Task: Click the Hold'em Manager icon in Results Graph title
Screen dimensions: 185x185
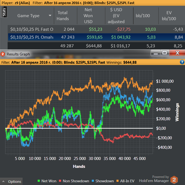Action: click(x=3, y=54)
